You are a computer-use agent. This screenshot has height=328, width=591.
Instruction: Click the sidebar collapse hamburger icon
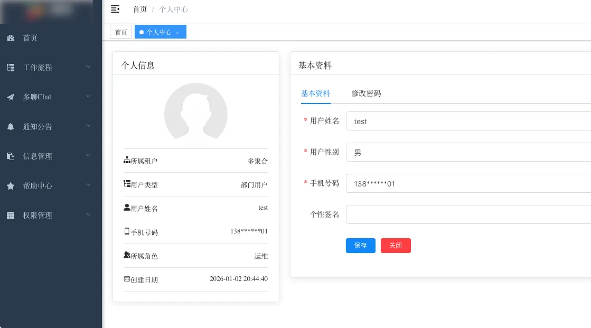pyautogui.click(x=115, y=9)
